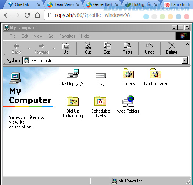This screenshot has width=193, height=185.
Task: Show more toolbar buttons via chevron
Action: tap(187, 44)
